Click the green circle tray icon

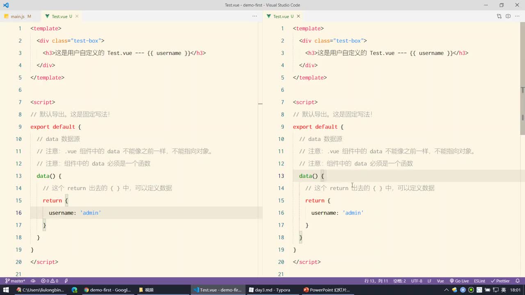[x=471, y=290]
